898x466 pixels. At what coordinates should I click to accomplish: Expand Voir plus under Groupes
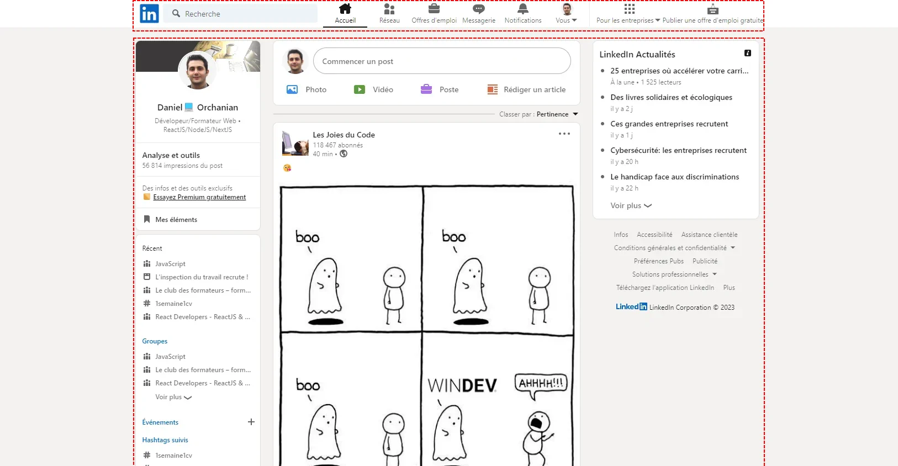173,397
